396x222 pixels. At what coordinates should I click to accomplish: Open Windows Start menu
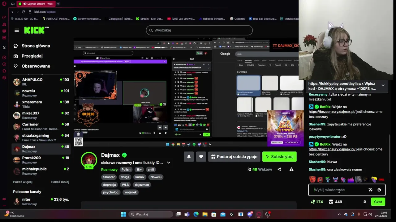point(123,214)
